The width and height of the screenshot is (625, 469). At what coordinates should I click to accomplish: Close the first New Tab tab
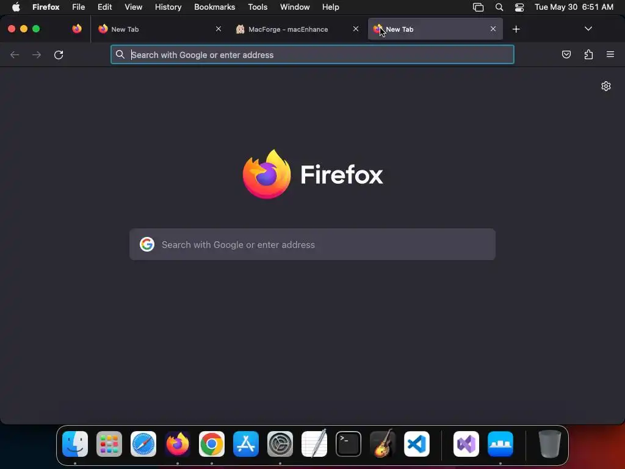point(219,29)
